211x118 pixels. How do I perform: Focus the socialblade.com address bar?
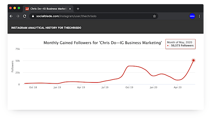tap(94, 16)
